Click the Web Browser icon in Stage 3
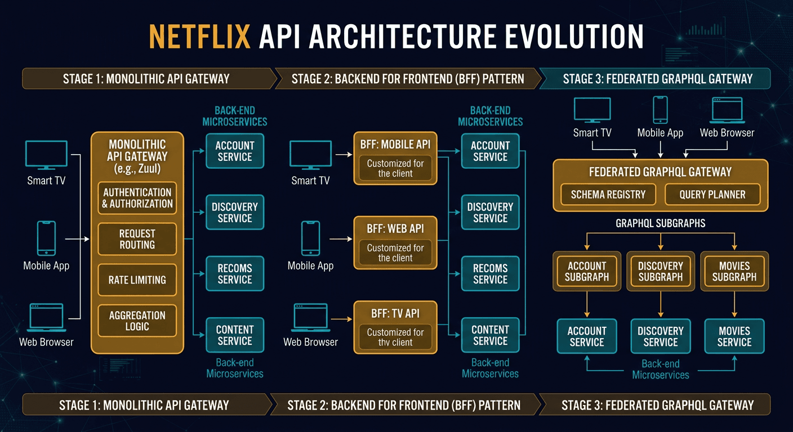 [727, 110]
